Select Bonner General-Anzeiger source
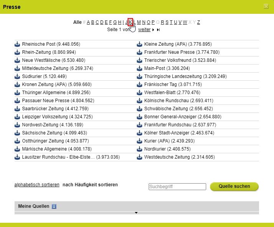 tap(183, 117)
